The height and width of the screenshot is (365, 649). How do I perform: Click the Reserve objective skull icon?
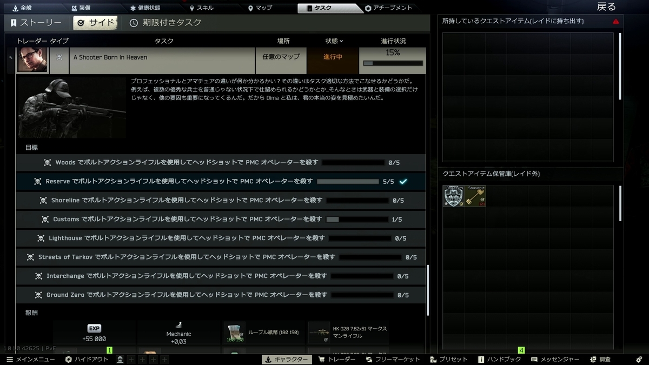pos(38,182)
